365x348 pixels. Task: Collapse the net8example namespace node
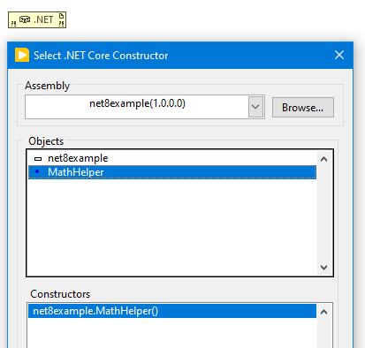pos(38,159)
